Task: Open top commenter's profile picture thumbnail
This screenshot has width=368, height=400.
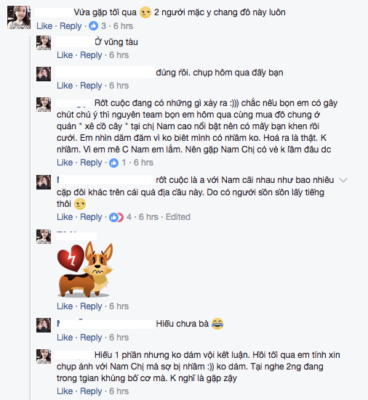Action: 19,17
